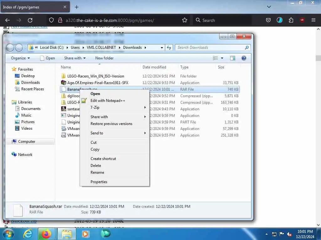Close the Index of /pgm/games tab
The image size is (321, 240).
pos(65,7)
